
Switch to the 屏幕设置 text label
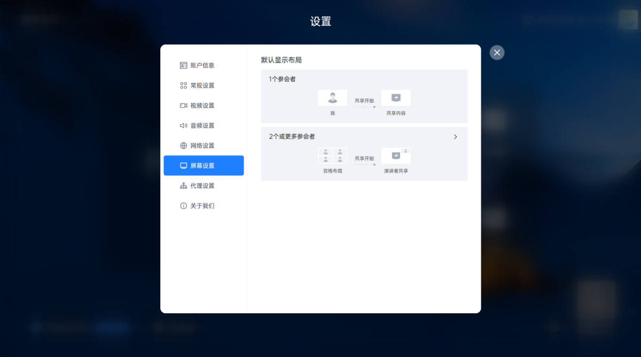[202, 166]
